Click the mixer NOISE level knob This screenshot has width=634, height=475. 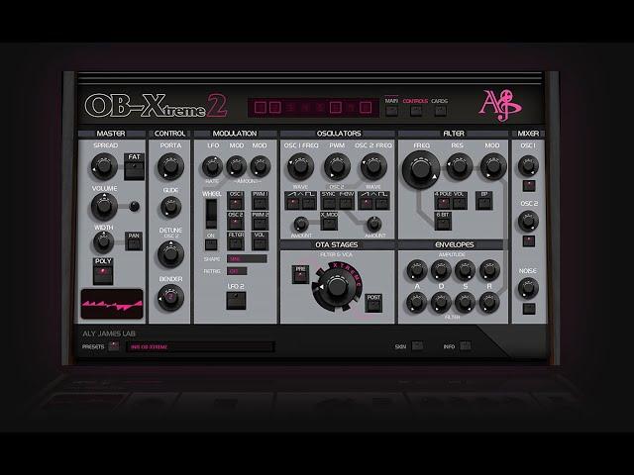[528, 288]
